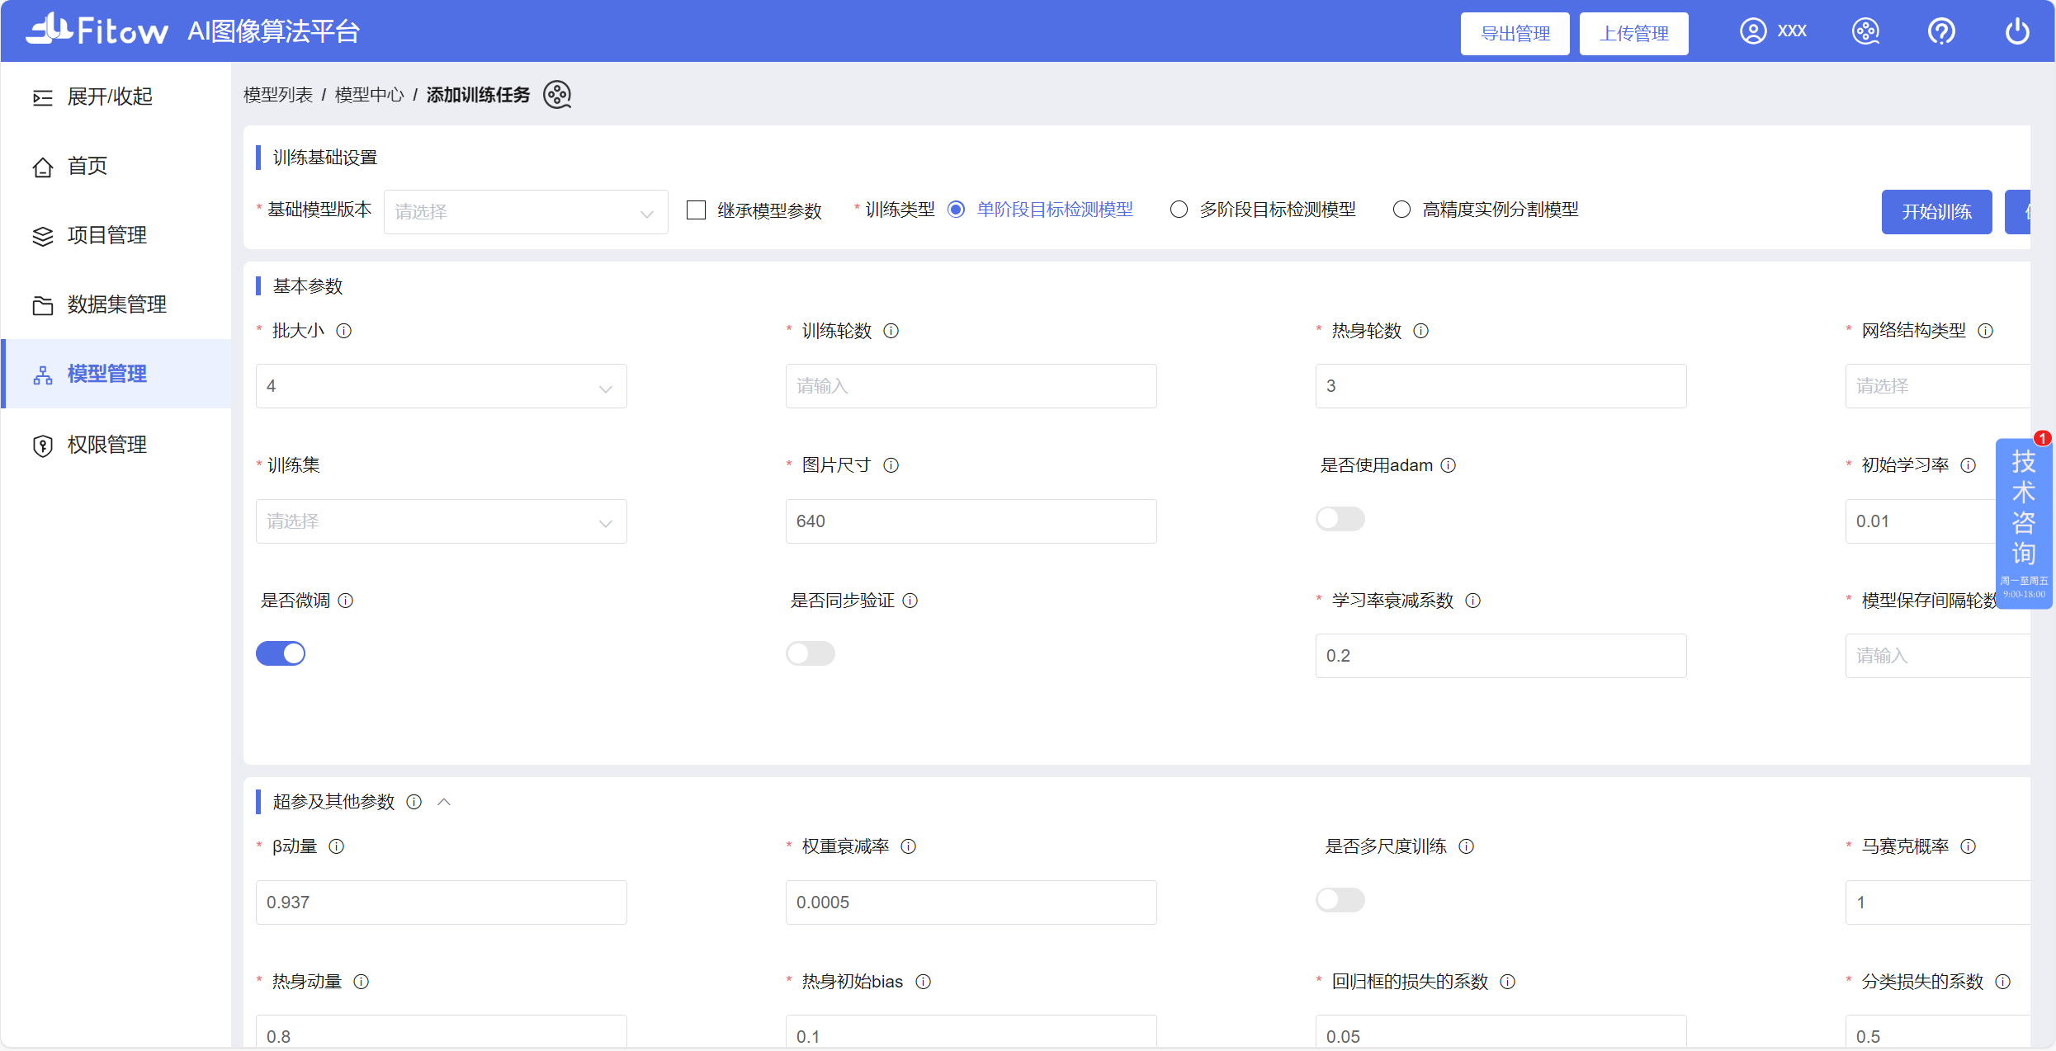Screen dimensions: 2056x1051
Task: Turn off the 是否微调 switch
Action: [x=281, y=653]
